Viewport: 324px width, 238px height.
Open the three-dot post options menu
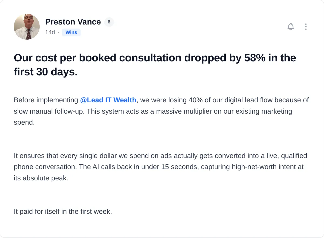coord(306,27)
